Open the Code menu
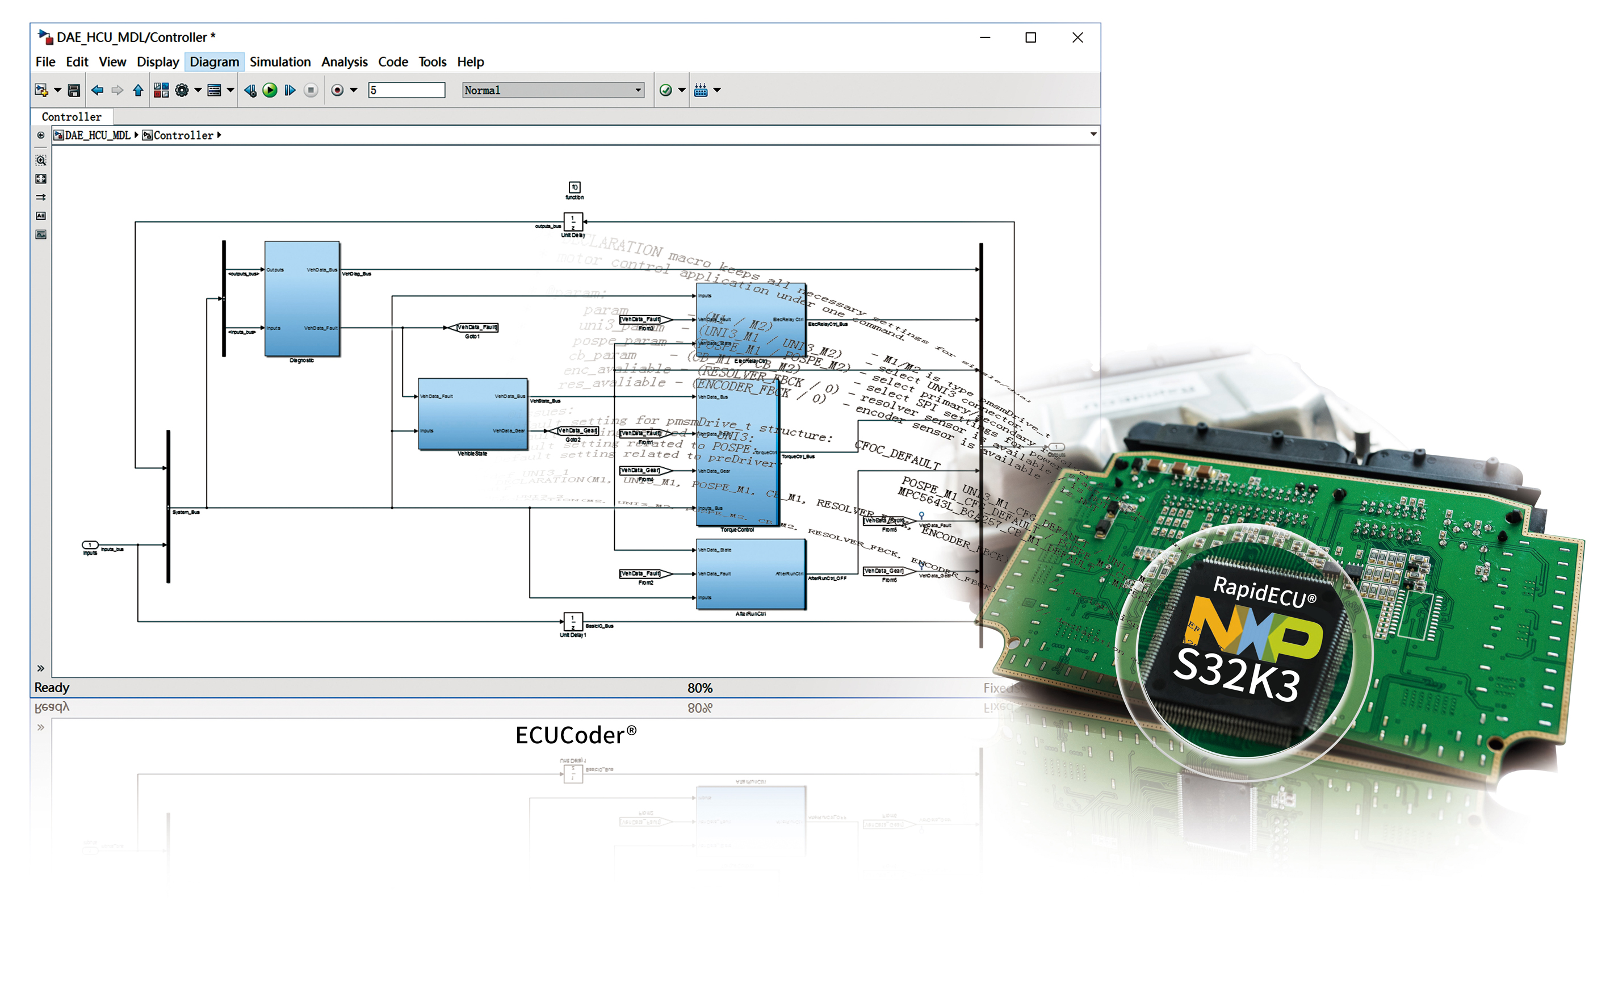1610x997 pixels. click(x=392, y=62)
